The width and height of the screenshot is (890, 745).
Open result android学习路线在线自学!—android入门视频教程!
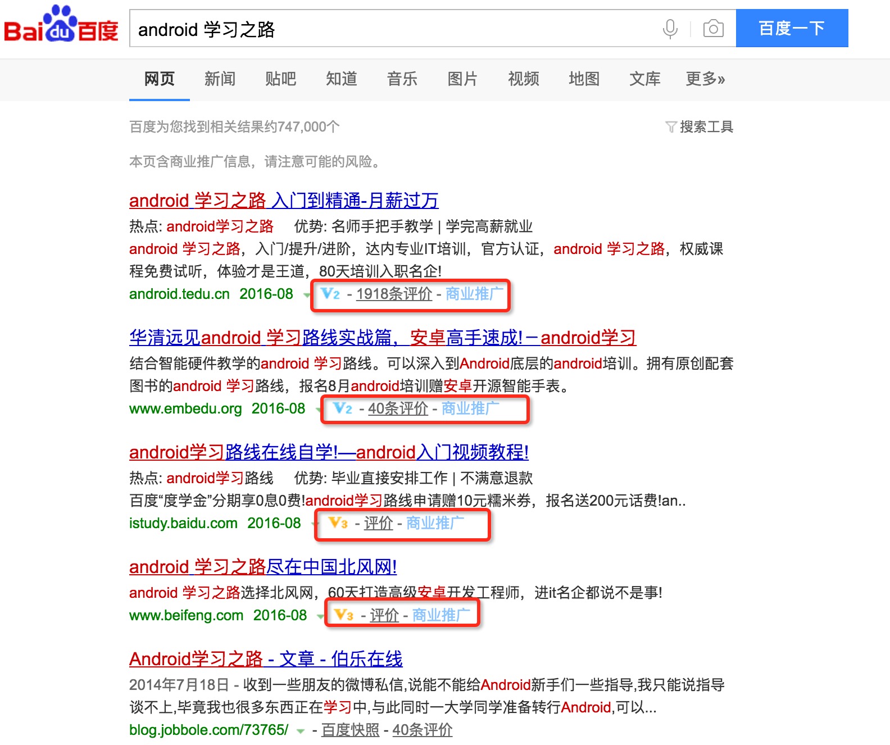(x=329, y=452)
